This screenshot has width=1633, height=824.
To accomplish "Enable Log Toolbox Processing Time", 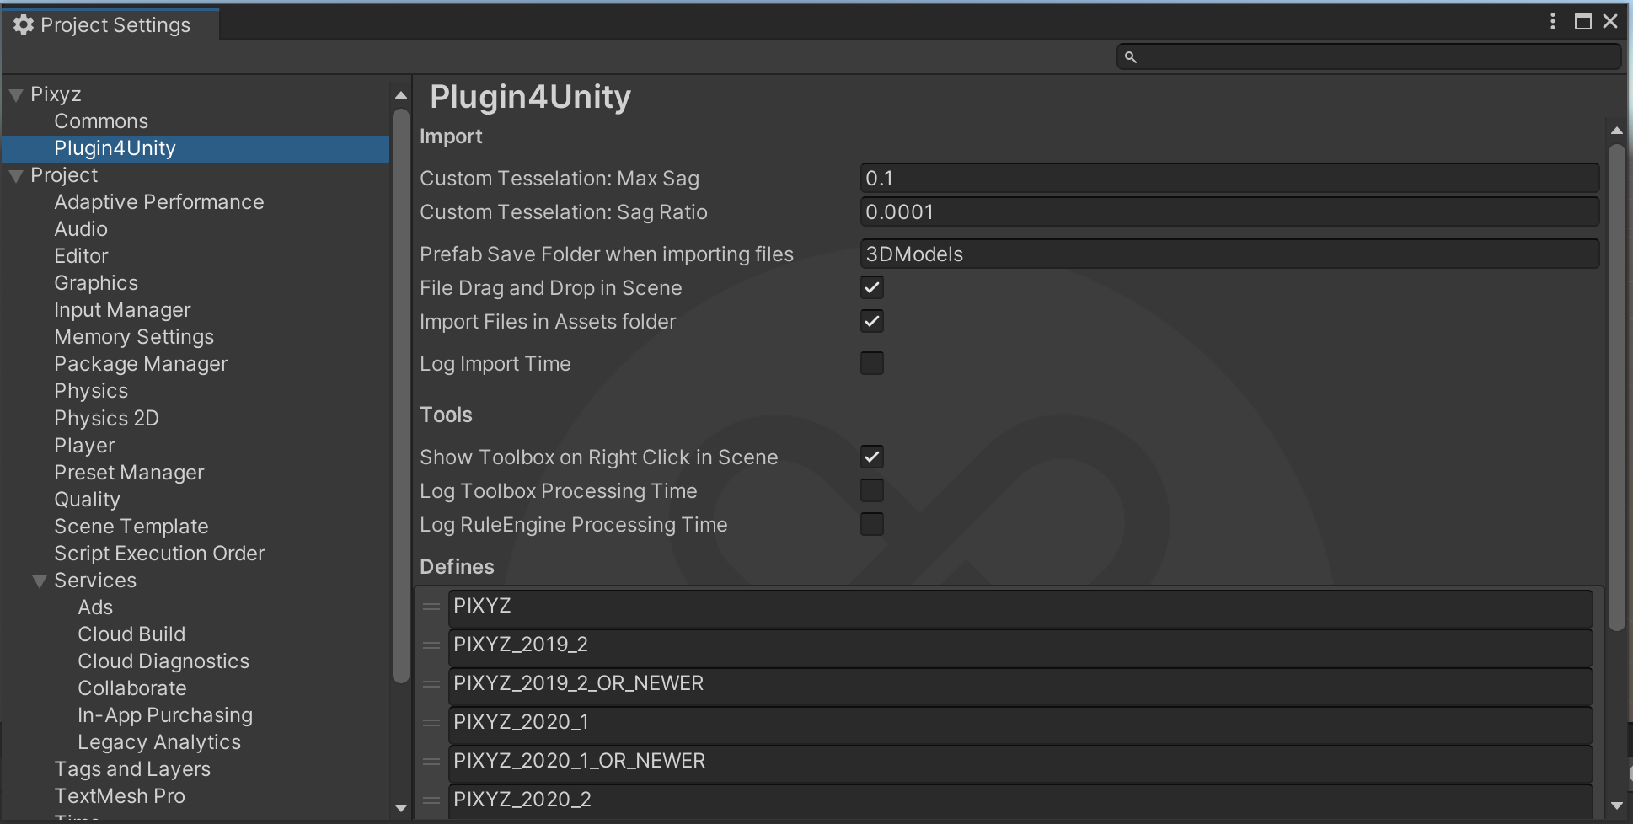I will point(872,491).
